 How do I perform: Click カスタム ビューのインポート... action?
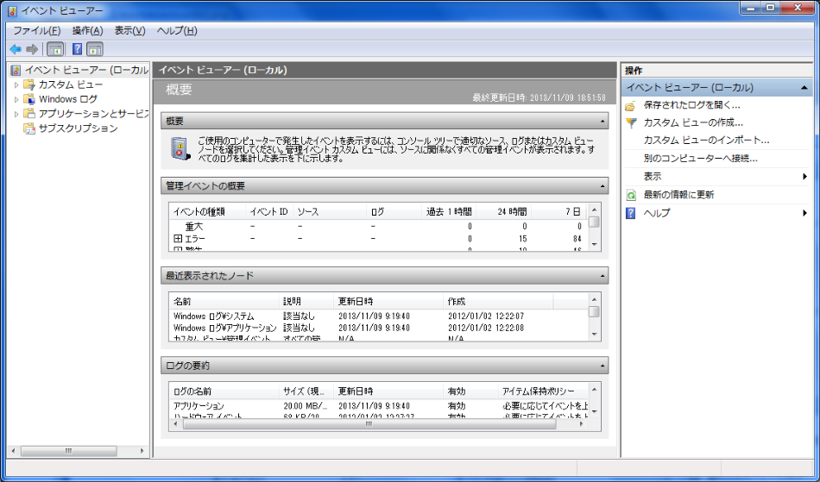click(706, 141)
